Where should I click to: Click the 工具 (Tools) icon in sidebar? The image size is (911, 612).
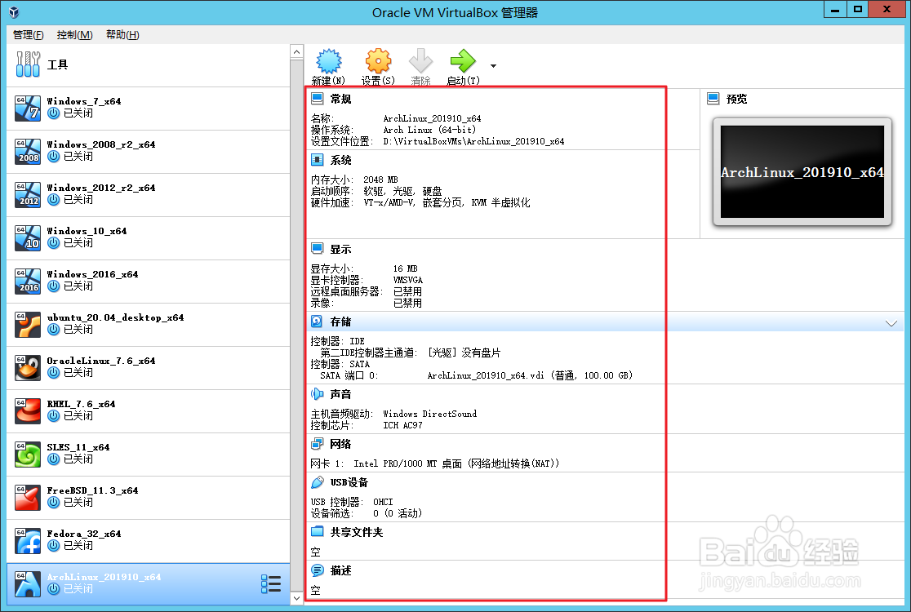(x=27, y=64)
